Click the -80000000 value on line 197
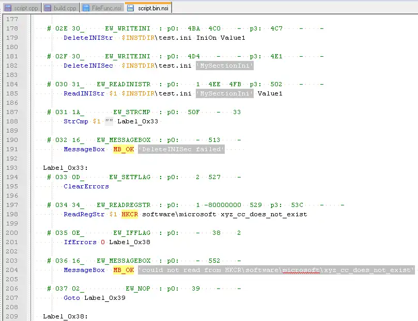 click(x=223, y=205)
